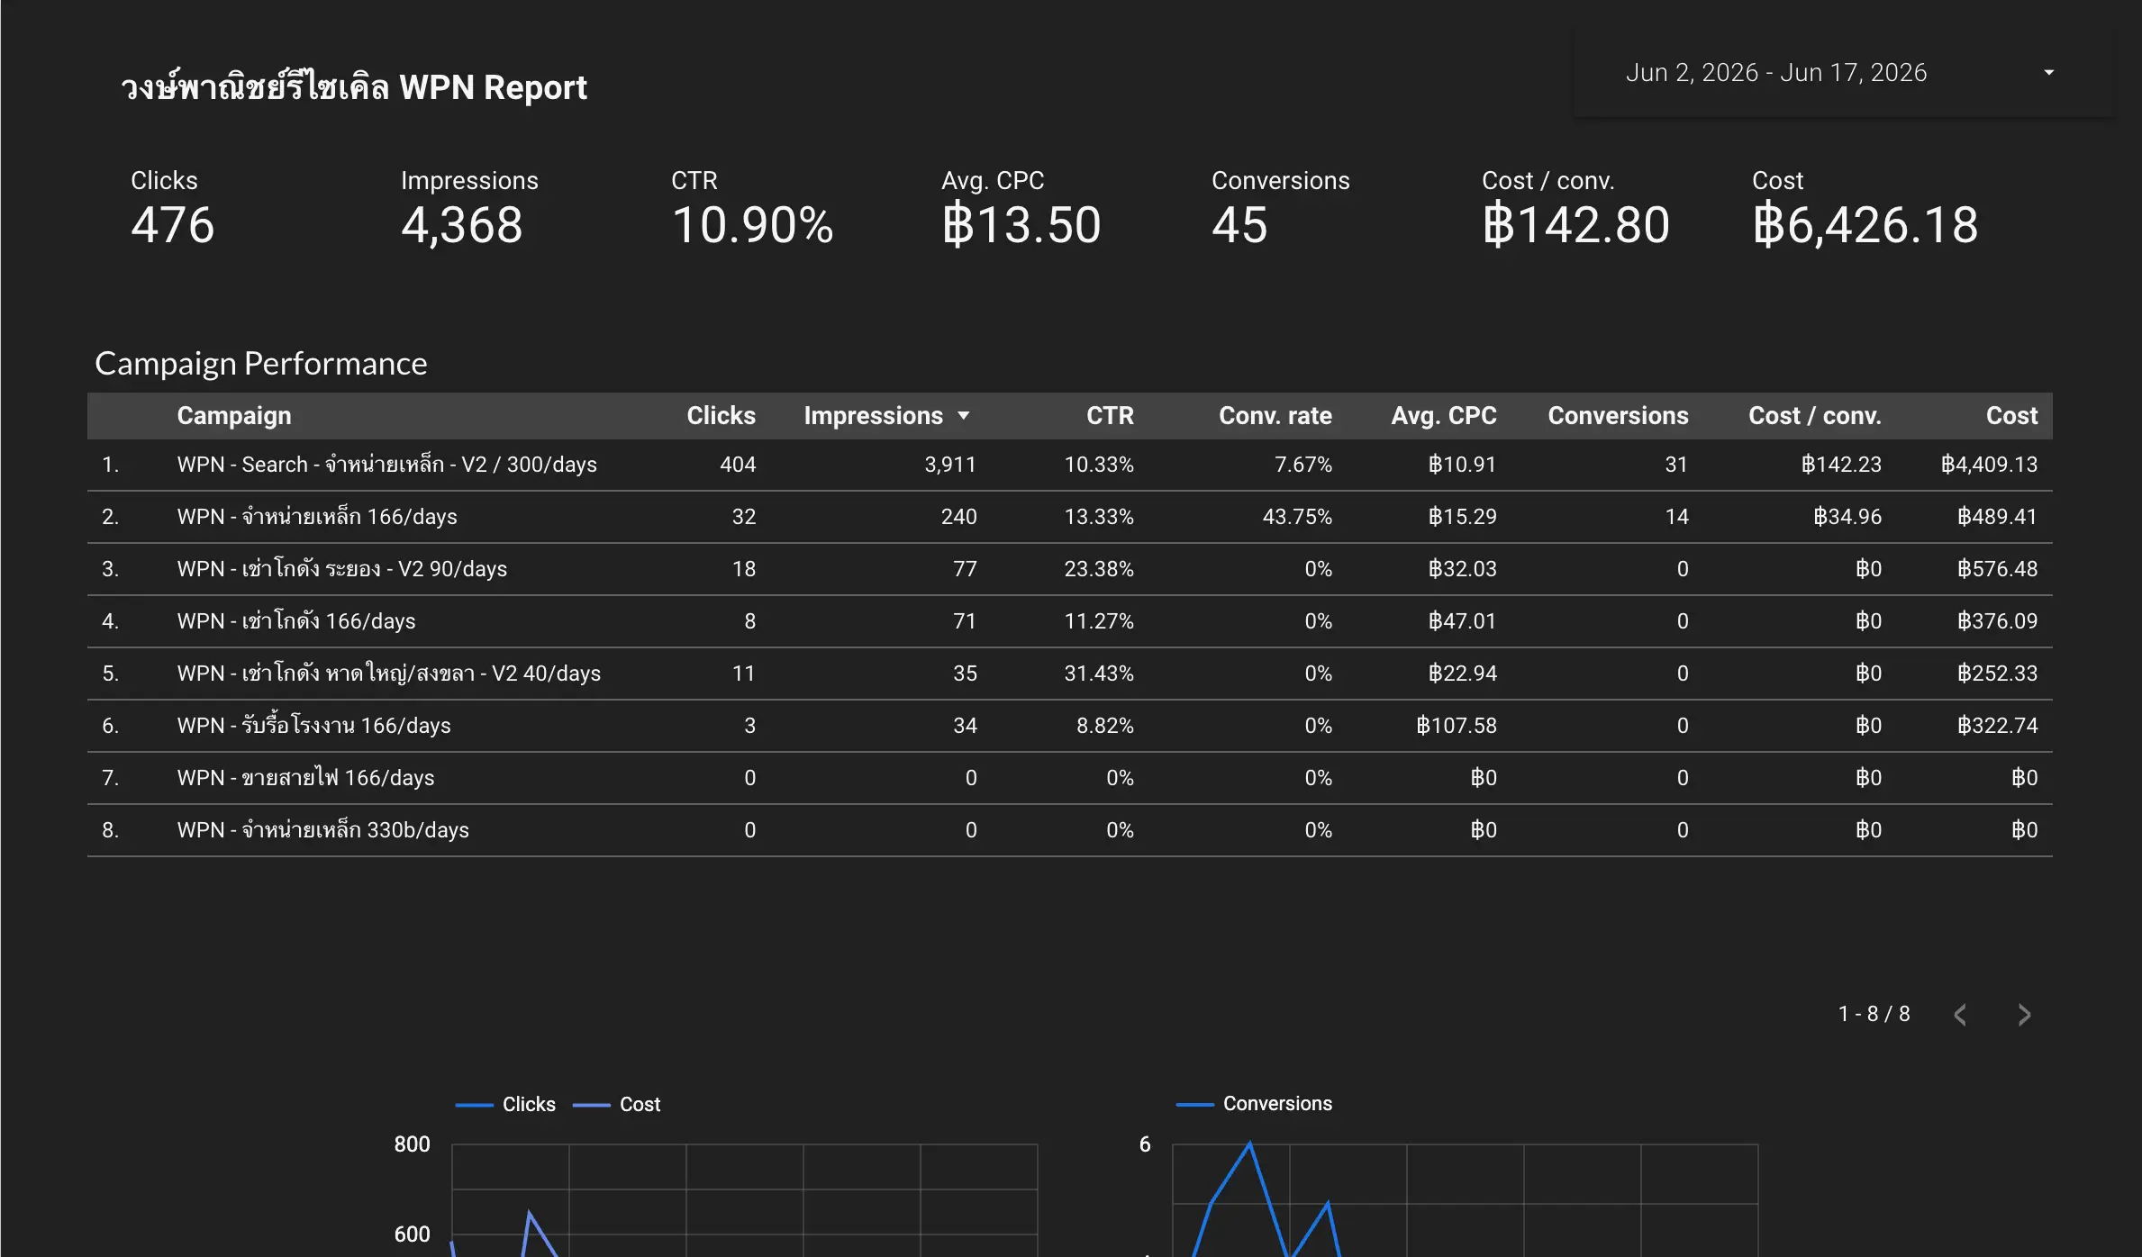Select campaign WPN - จำหน่ายเหล็ก 166/days
Viewport: 2142px width, 1257px height.
tap(317, 517)
